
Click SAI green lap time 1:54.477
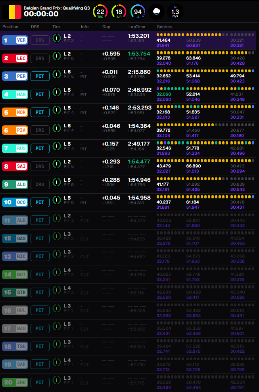coord(139,162)
